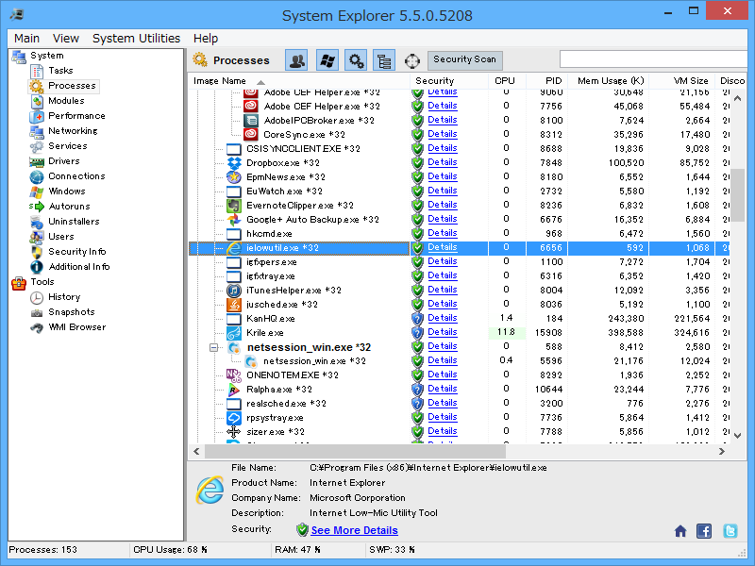755x566 pixels.
Task: Click the shield icon for realsched.exe
Action: [417, 404]
